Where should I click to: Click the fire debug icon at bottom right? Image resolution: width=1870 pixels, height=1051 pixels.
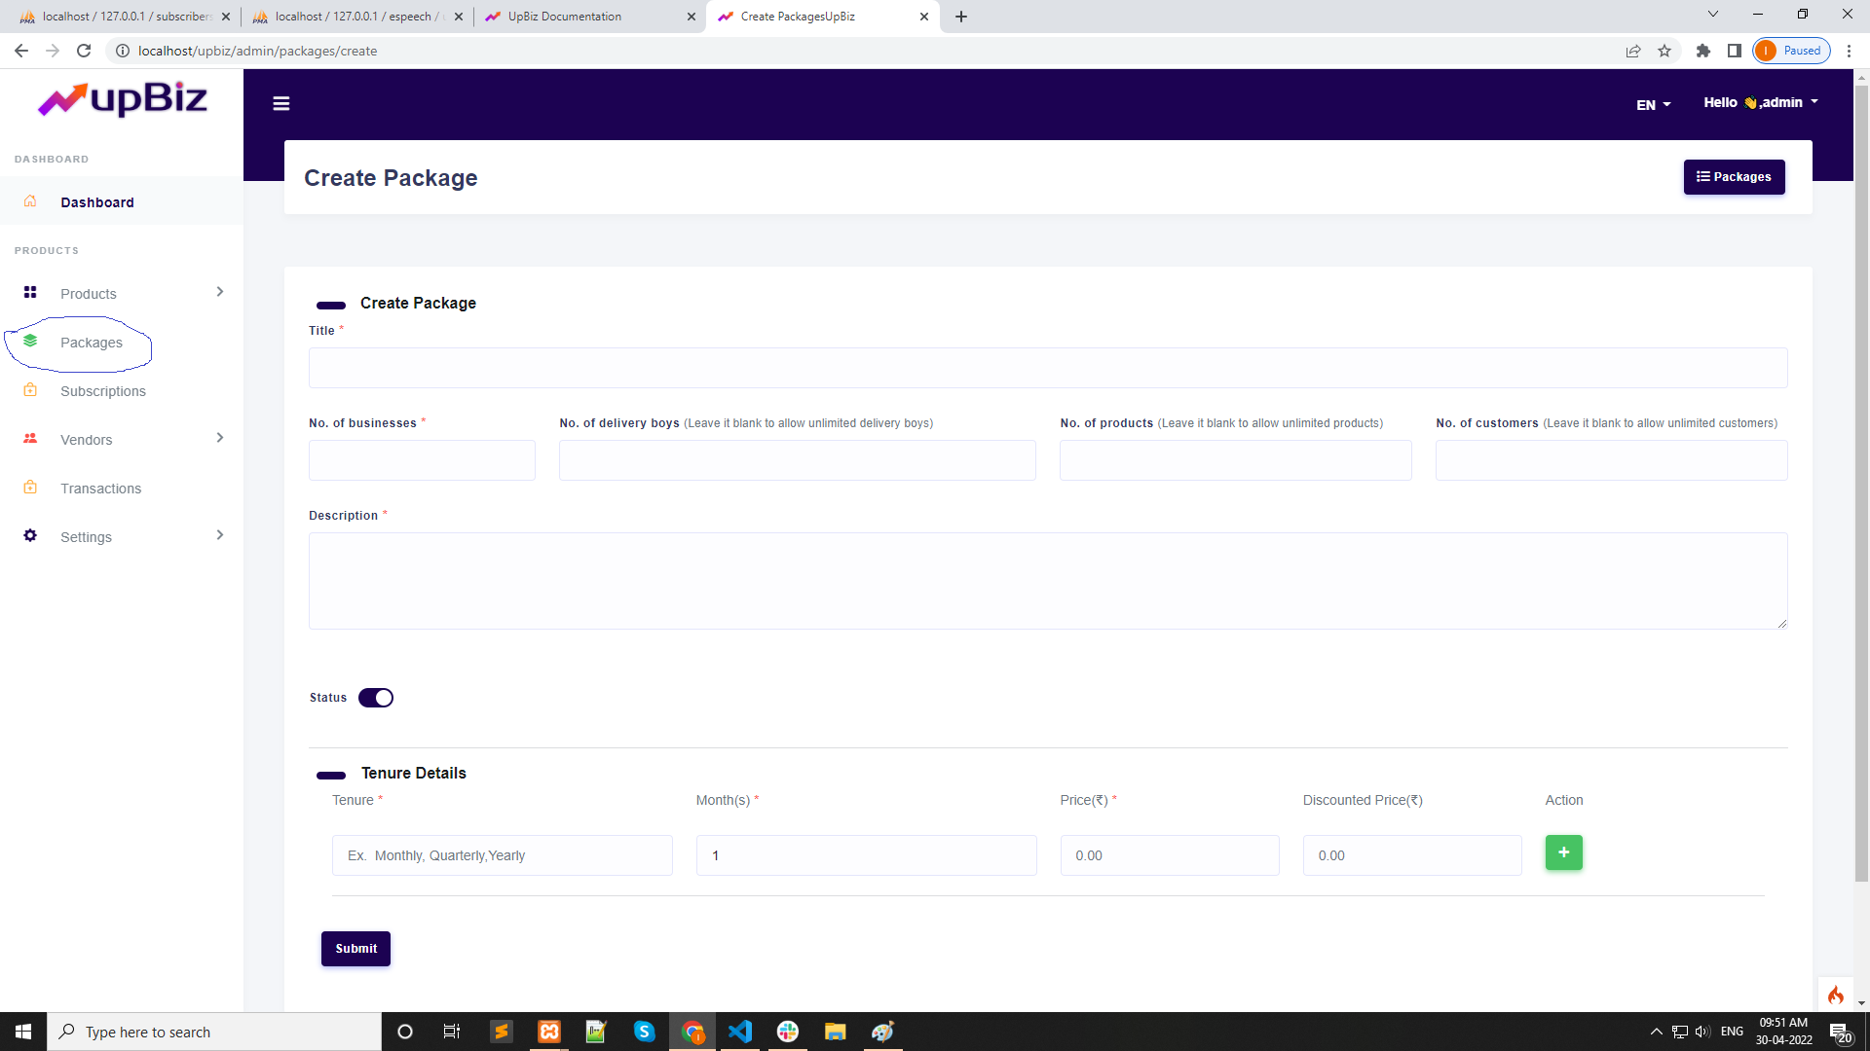click(x=1835, y=995)
